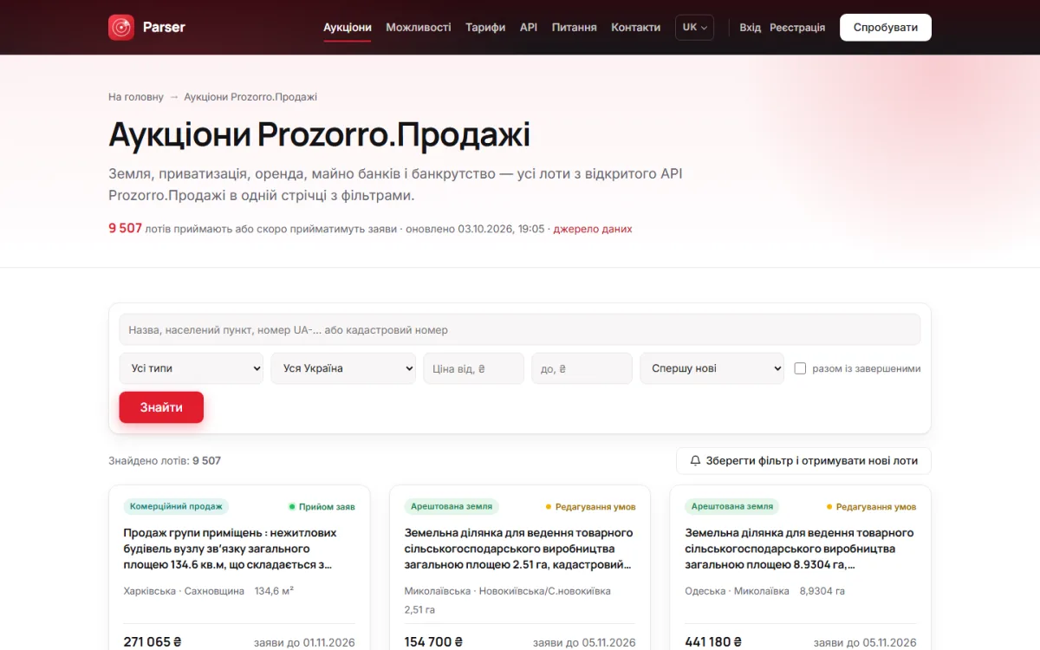This screenshot has height=650, width=1040.
Task: Click the 'Комерційний продаж' tag
Action: (x=176, y=506)
